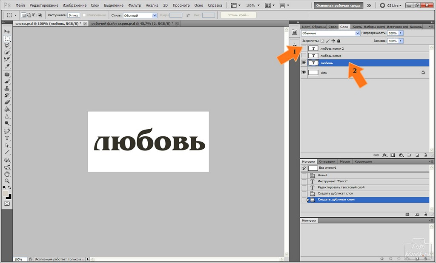
Task: Select the Pen tool
Action: tap(7, 132)
